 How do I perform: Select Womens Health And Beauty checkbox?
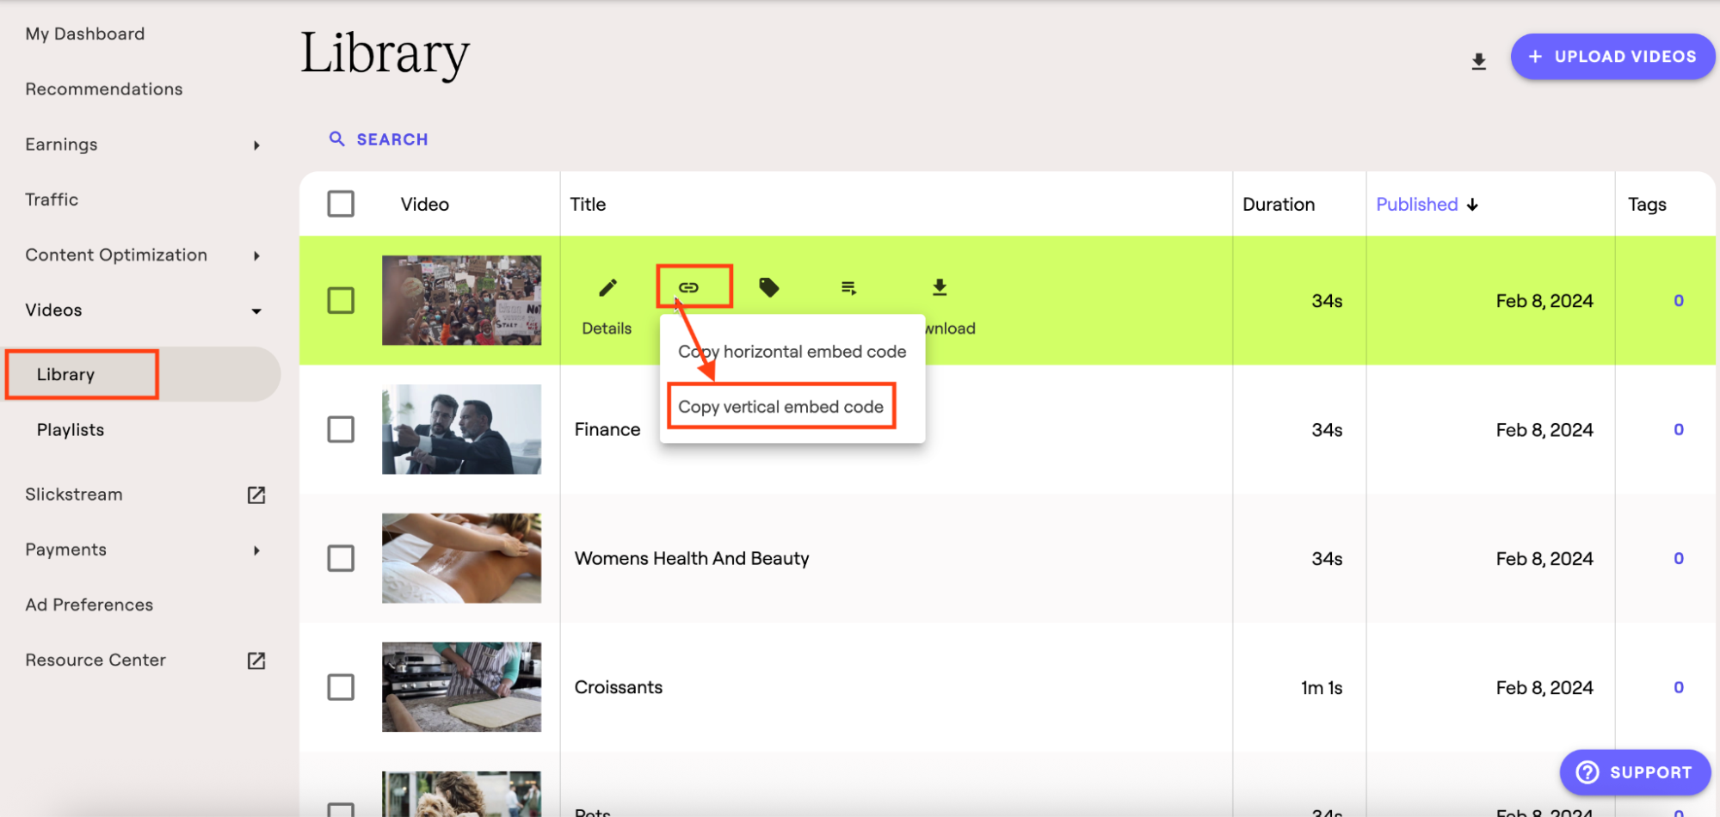[341, 558]
